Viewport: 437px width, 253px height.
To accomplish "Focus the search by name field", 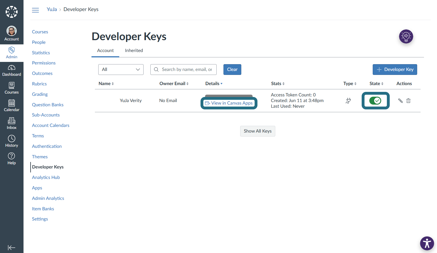I will point(184,70).
